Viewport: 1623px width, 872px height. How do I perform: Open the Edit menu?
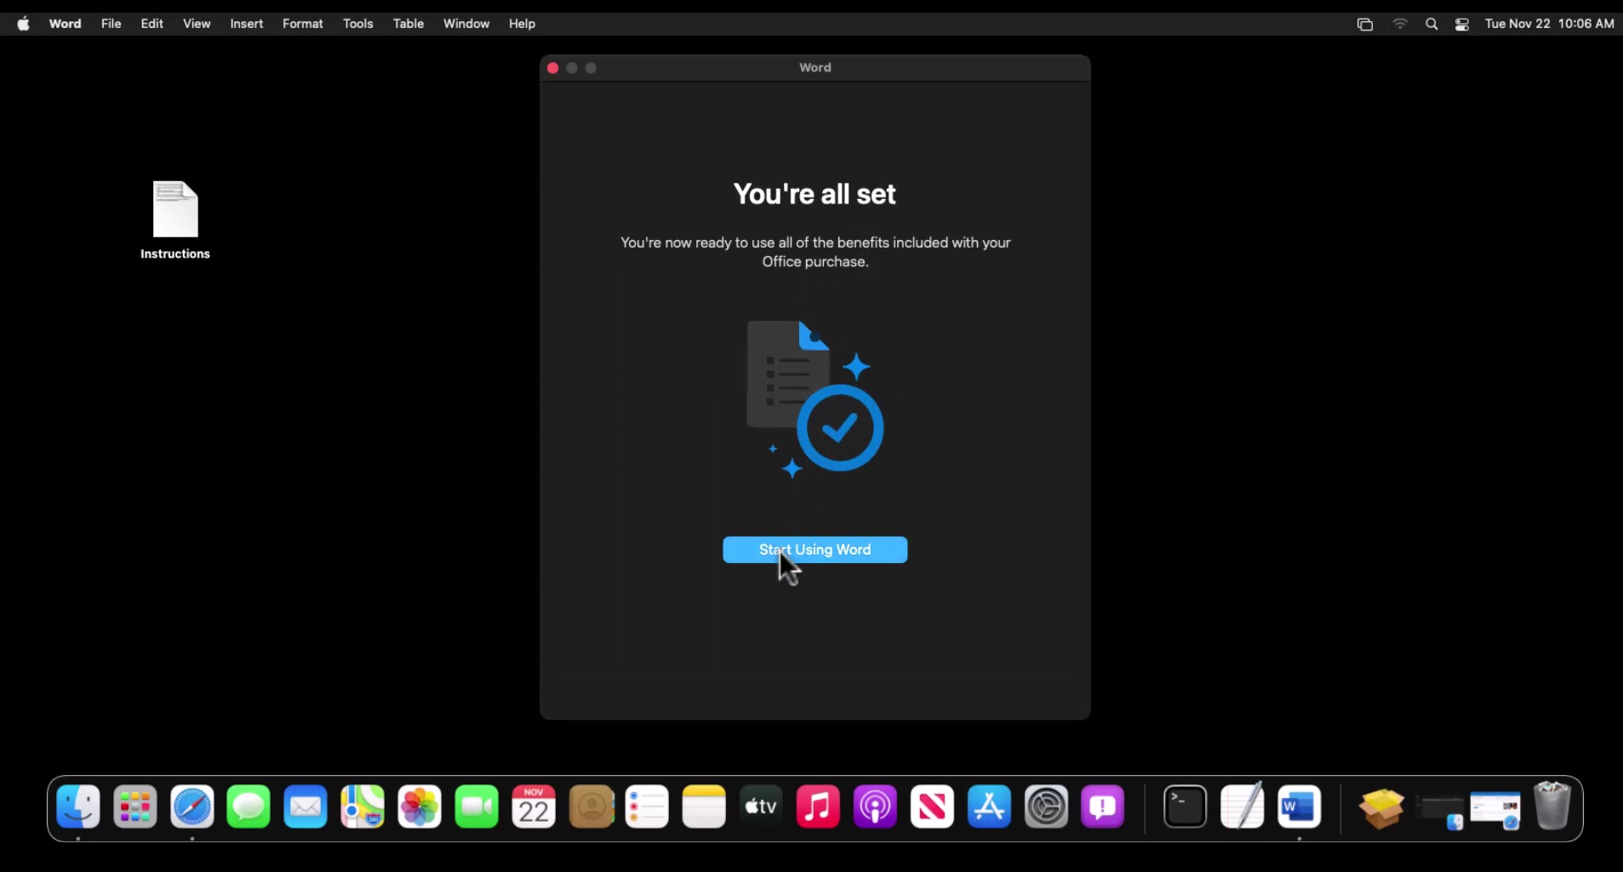[x=151, y=24]
